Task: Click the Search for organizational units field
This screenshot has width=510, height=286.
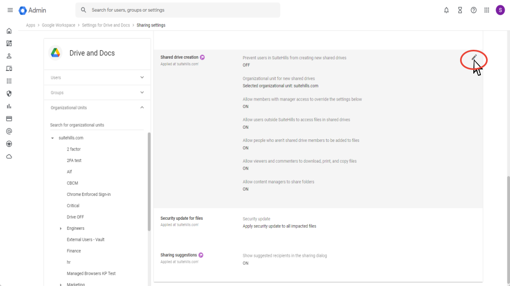Action: (97, 125)
